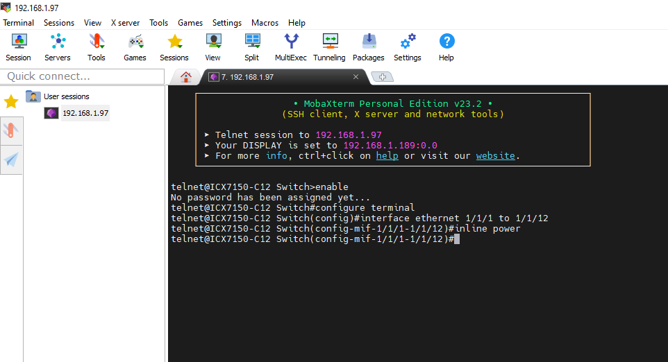668x362 pixels.
Task: Open the X server menu
Action: click(125, 23)
